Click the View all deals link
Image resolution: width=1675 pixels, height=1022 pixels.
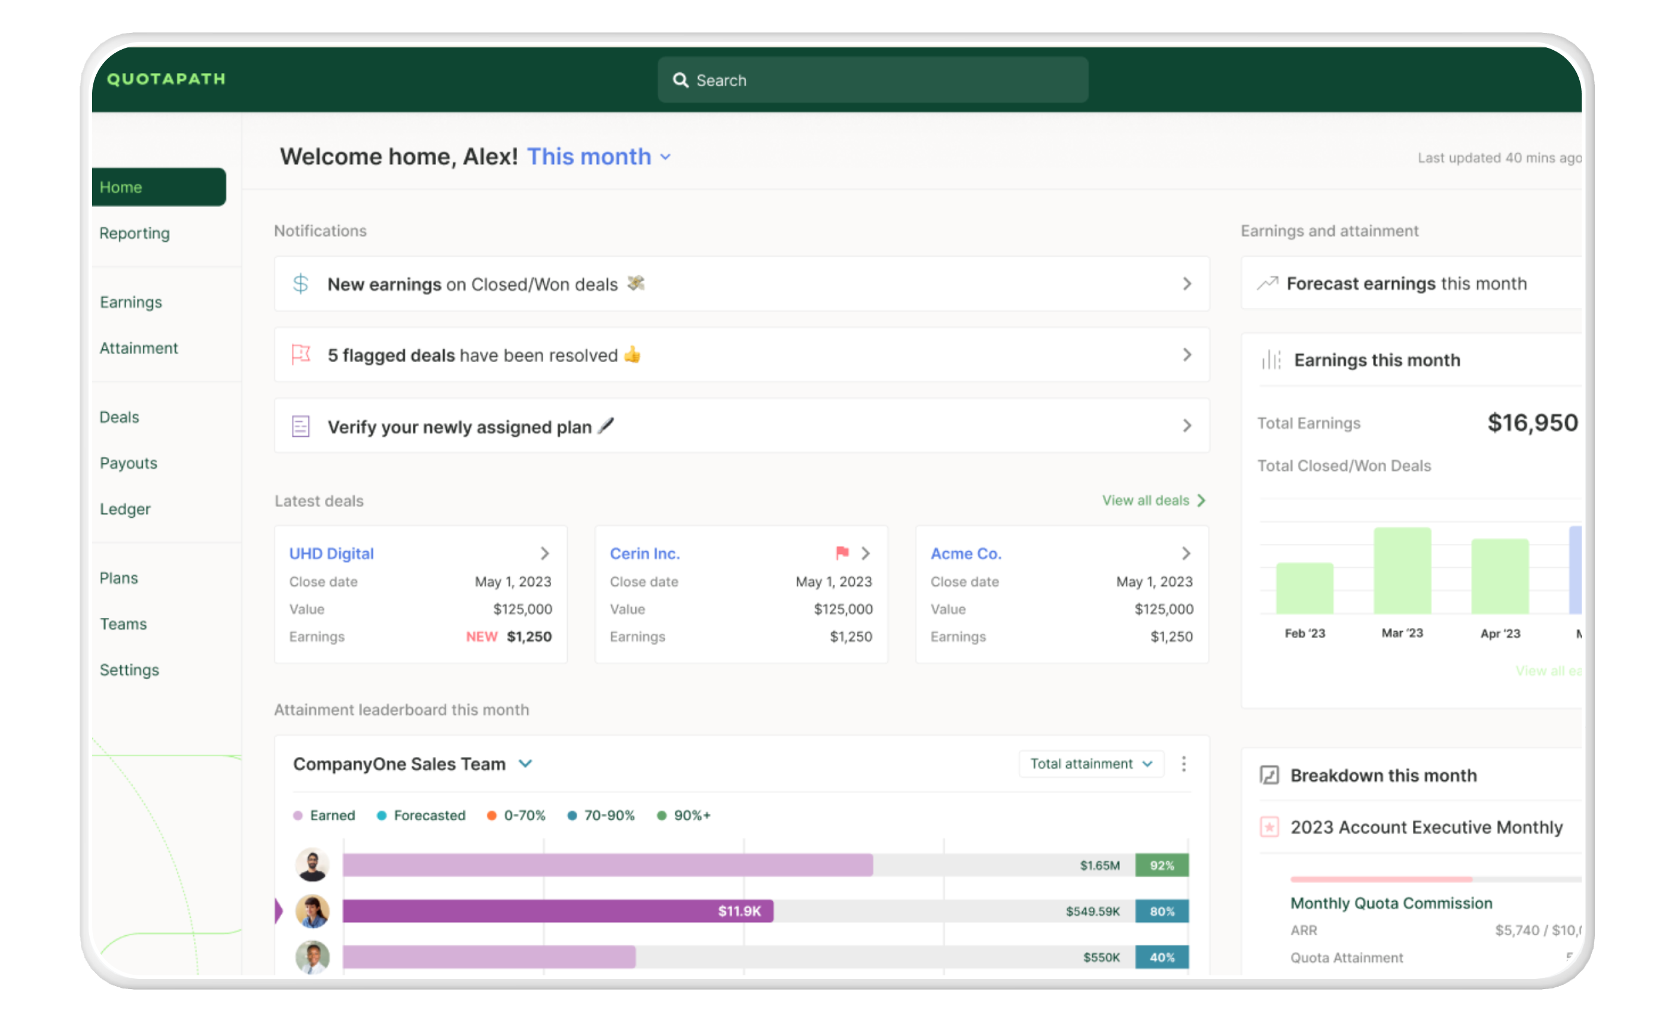[x=1153, y=500]
